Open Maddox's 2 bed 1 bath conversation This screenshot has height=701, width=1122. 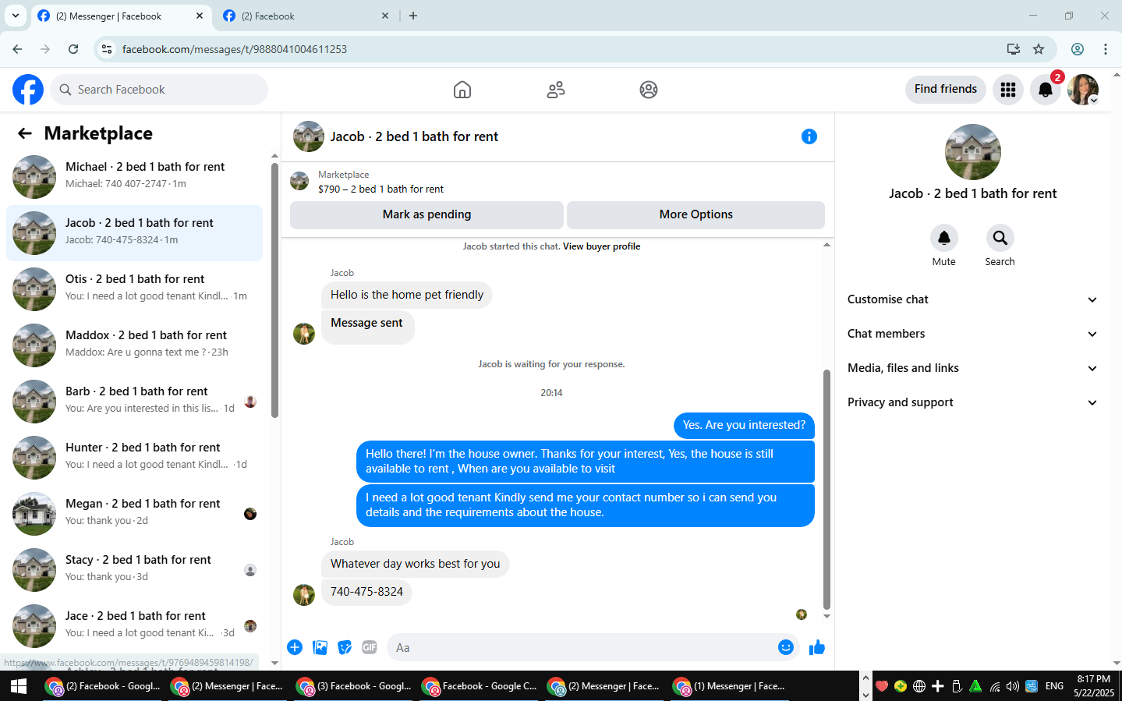coord(134,345)
